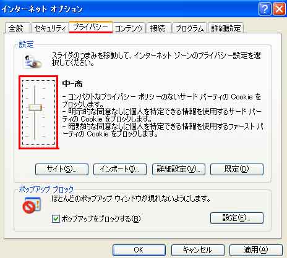Screen dimensions: 287x258
Task: Click the pop-up blocker icon
Action: (32, 205)
